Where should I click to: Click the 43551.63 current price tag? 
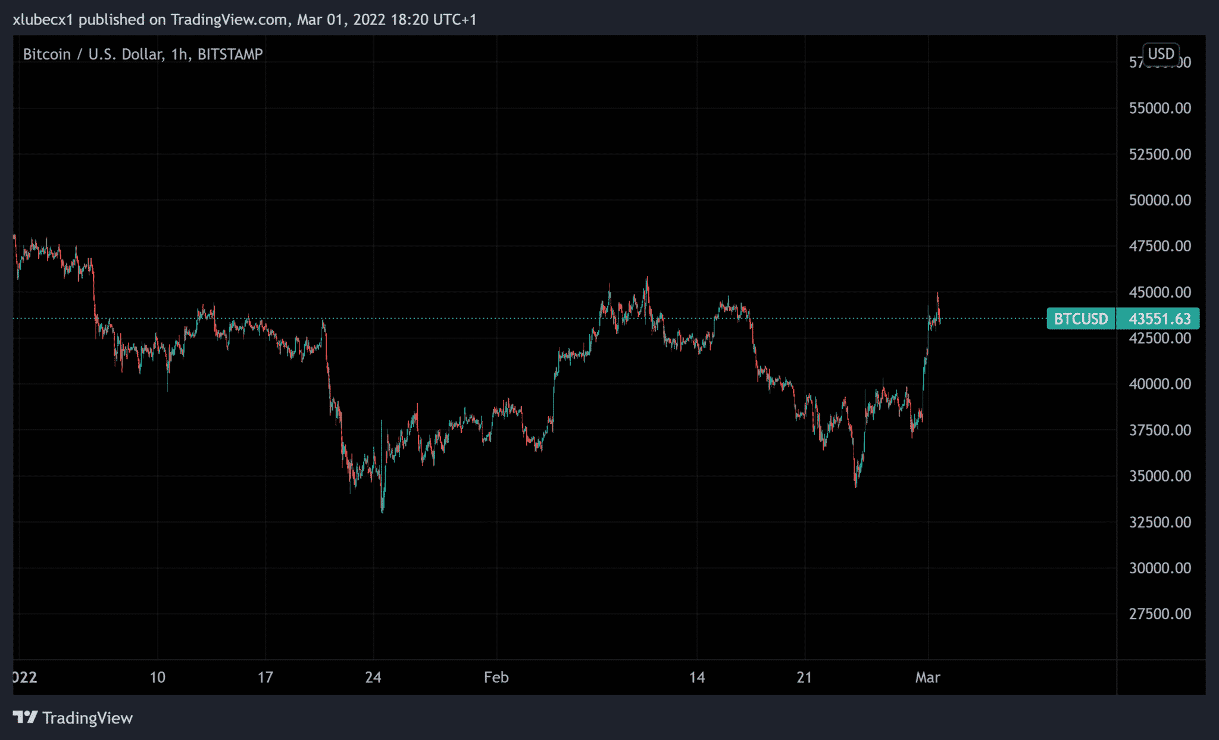(x=1159, y=319)
